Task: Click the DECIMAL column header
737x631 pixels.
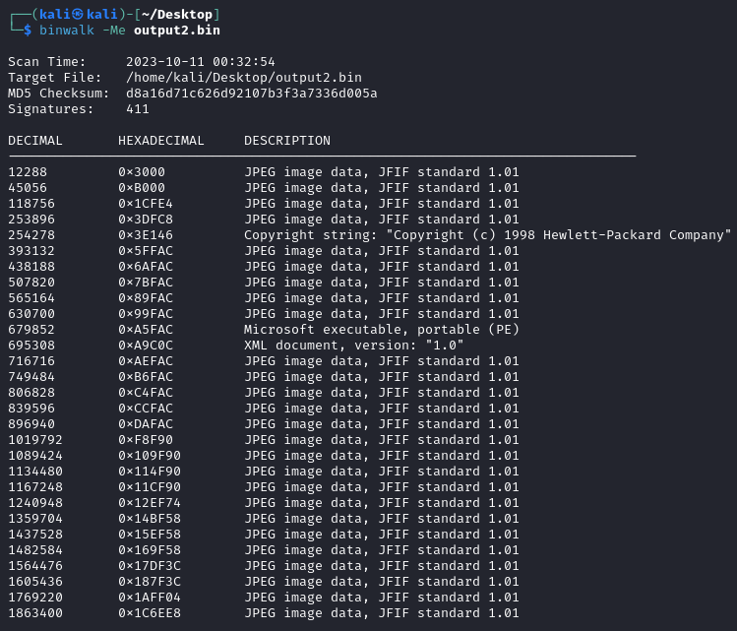Action: pyautogui.click(x=35, y=141)
